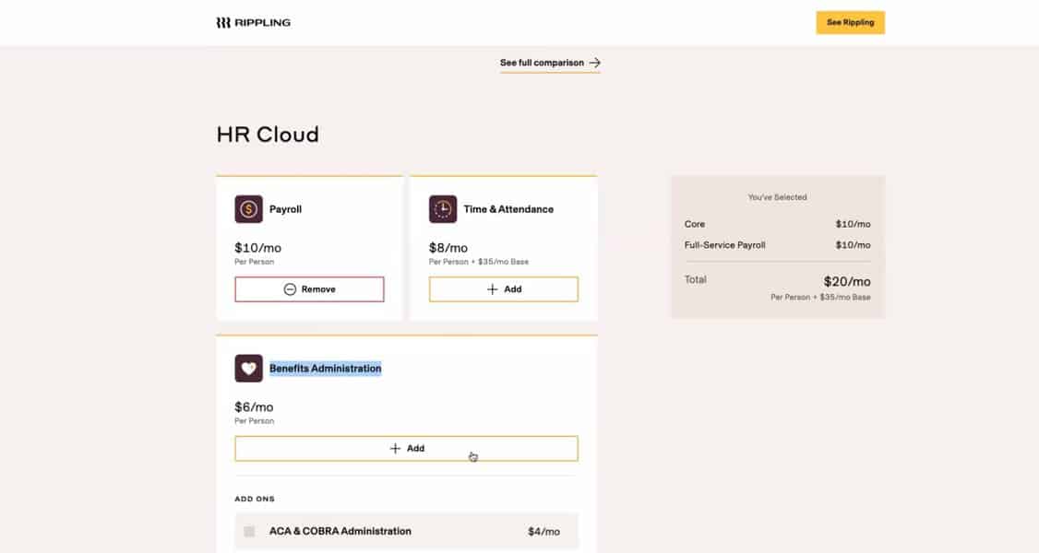The height and width of the screenshot is (553, 1039).
Task: Click the ADD ONS section label
Action: (x=254, y=498)
